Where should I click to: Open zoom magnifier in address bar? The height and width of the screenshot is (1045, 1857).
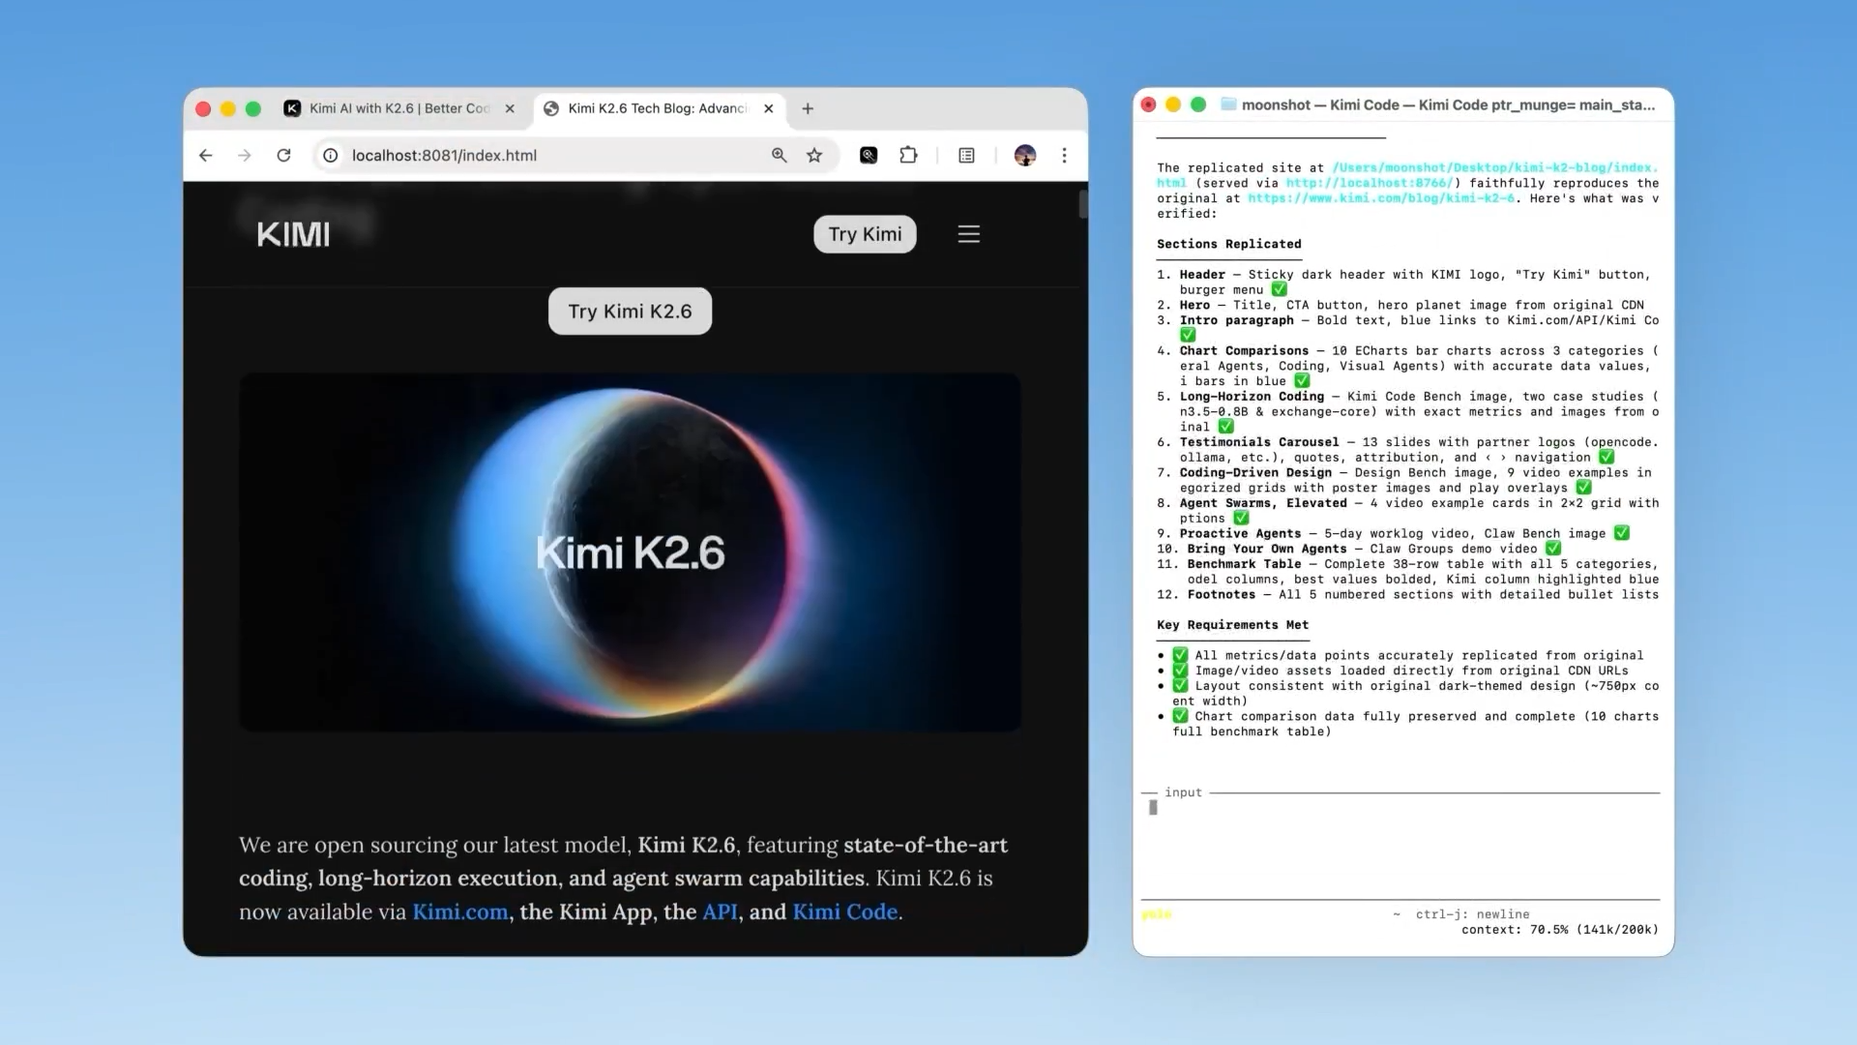pyautogui.click(x=780, y=155)
